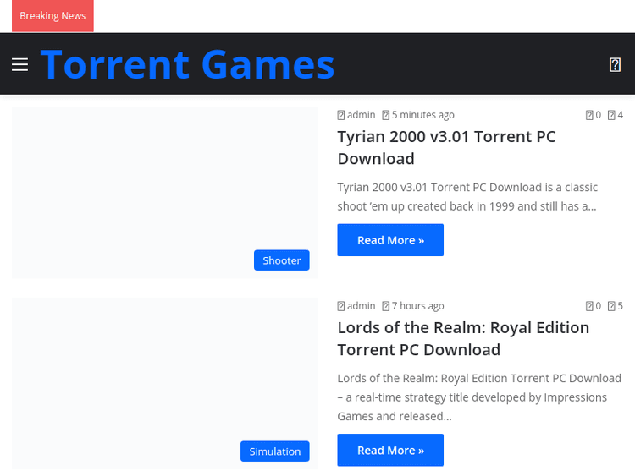
Task: Open the Tyrian 2000 post thumbnail
Action: point(164,193)
